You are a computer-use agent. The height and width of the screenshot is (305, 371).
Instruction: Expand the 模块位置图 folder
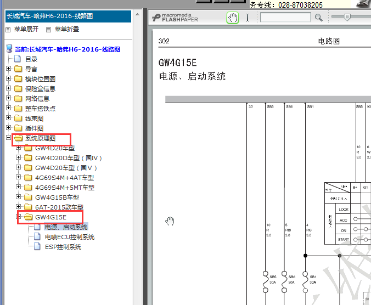tap(9, 78)
